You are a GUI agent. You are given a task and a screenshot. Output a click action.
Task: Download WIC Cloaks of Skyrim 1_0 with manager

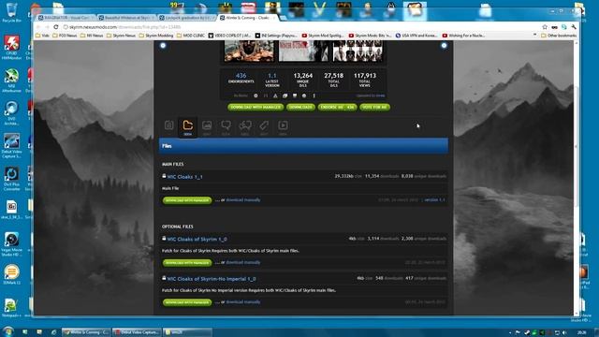(187, 263)
